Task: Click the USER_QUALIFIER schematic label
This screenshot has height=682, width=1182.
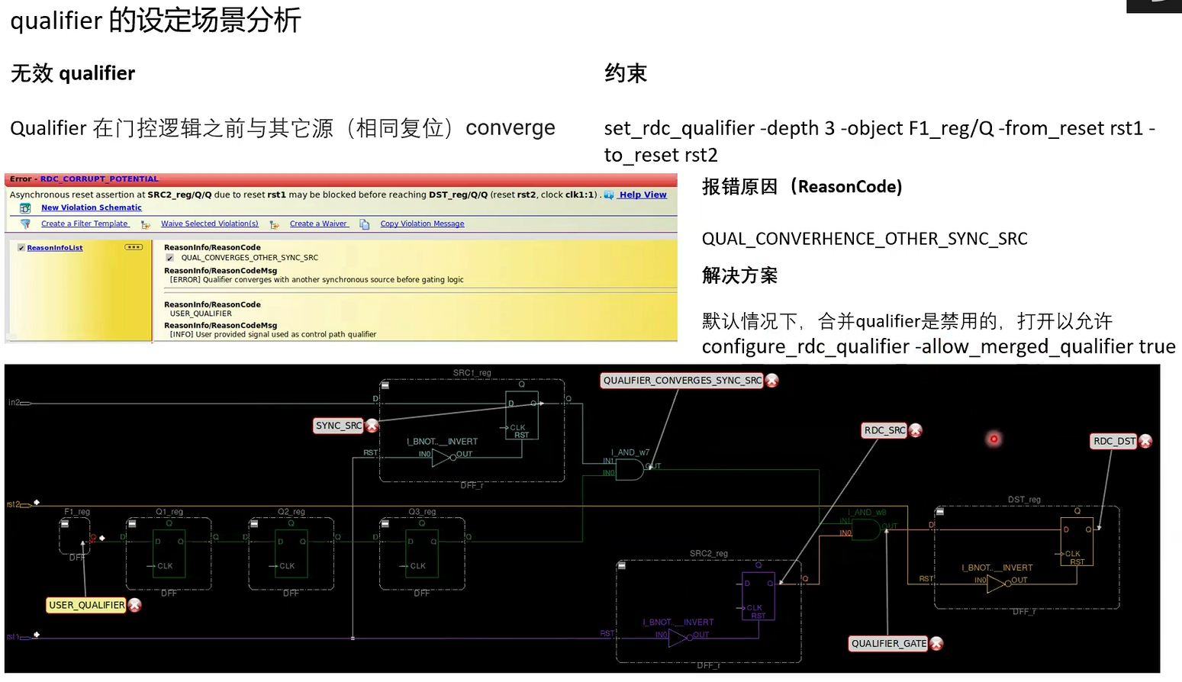Action: click(86, 605)
